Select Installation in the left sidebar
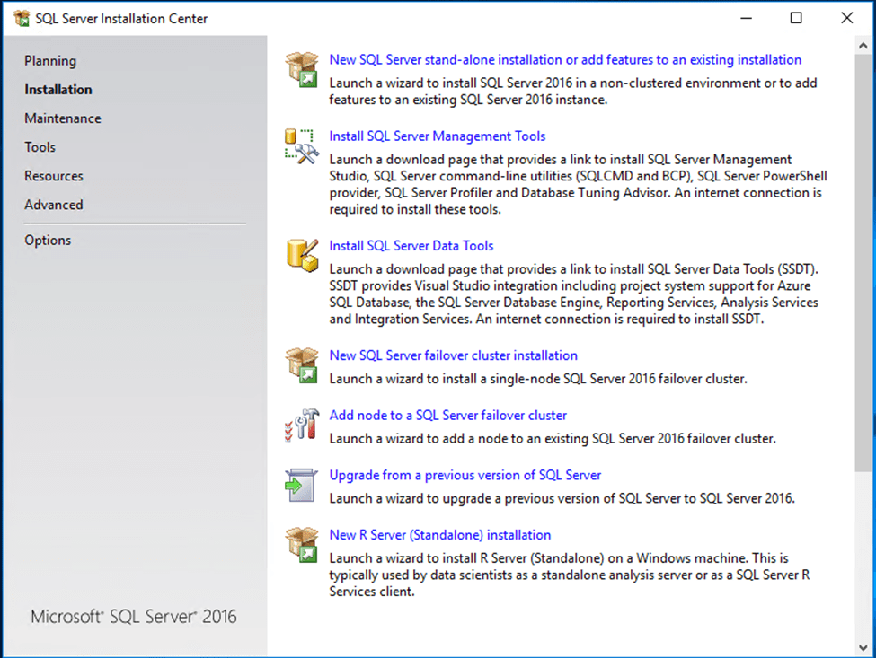This screenshot has height=658, width=876. point(58,90)
